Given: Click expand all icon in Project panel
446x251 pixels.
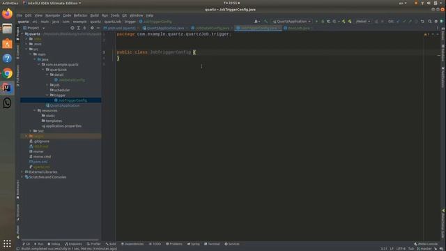Looking at the screenshot, I should coord(79,28).
